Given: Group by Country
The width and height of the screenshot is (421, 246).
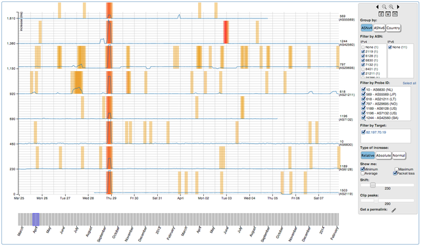Looking at the screenshot, I should click(x=393, y=28).
